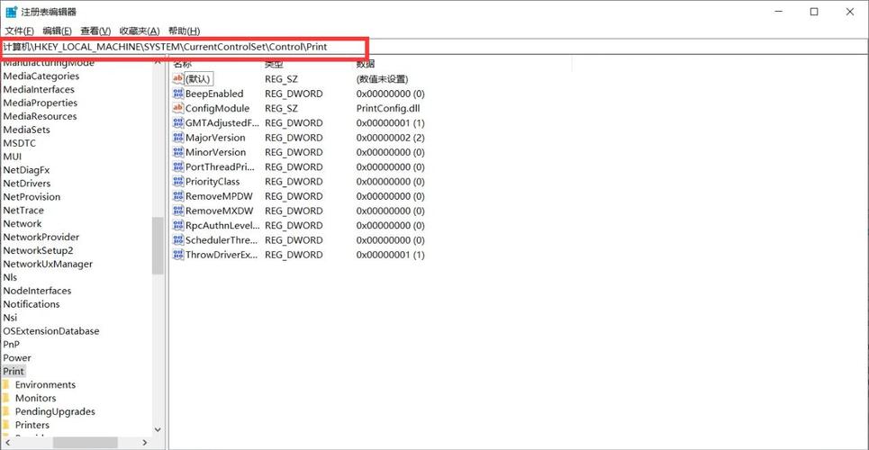
Task: Click the Environments folder icon
Action: pos(6,384)
